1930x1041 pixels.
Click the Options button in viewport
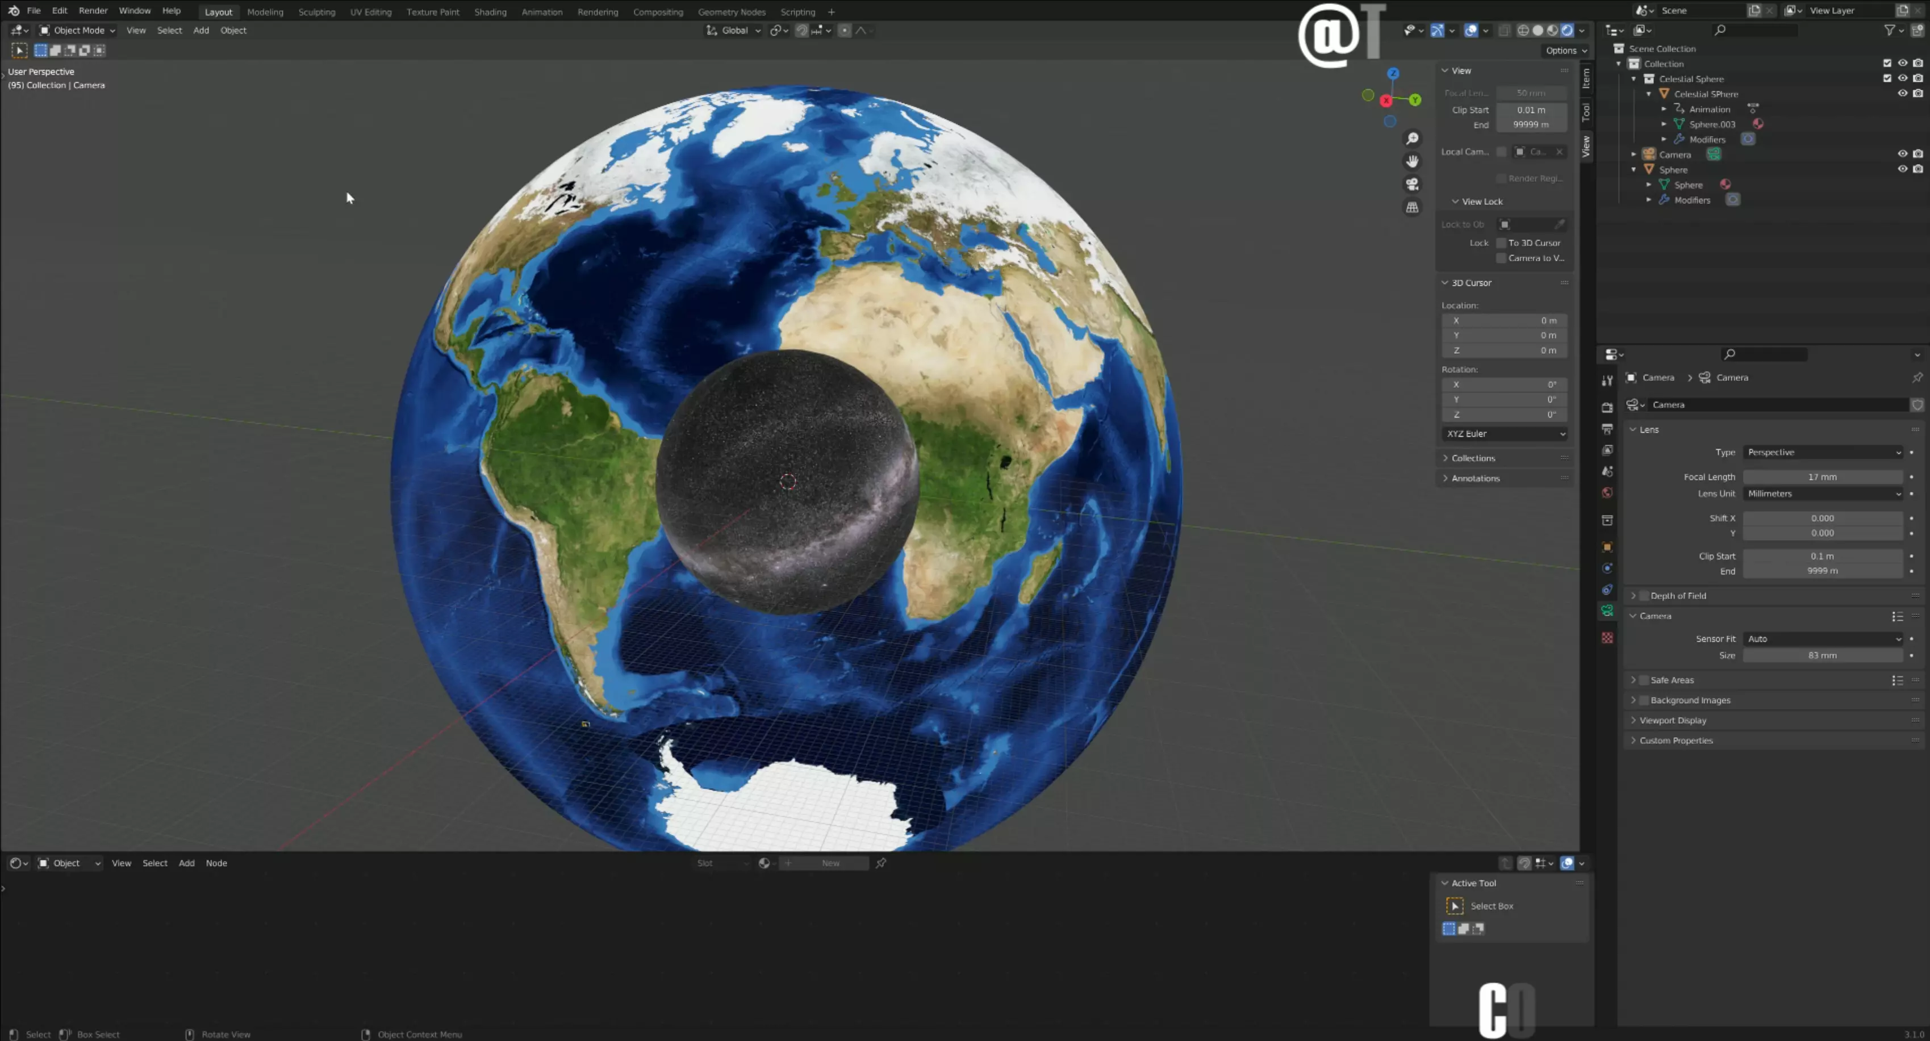click(x=1565, y=50)
